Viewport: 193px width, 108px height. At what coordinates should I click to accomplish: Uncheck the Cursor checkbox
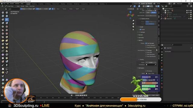click(141, 29)
